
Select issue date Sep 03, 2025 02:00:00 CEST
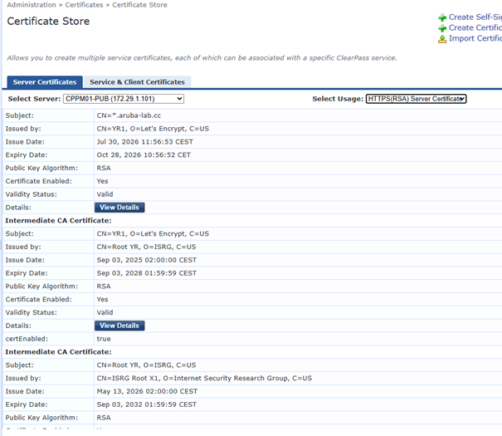coord(147,260)
